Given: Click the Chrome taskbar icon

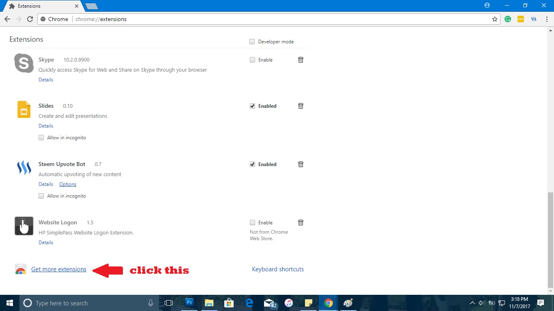Looking at the screenshot, I should point(329,303).
